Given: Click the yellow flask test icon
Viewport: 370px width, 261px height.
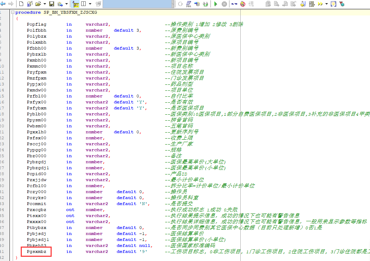Looking at the screenshot, I should pos(303,4).
